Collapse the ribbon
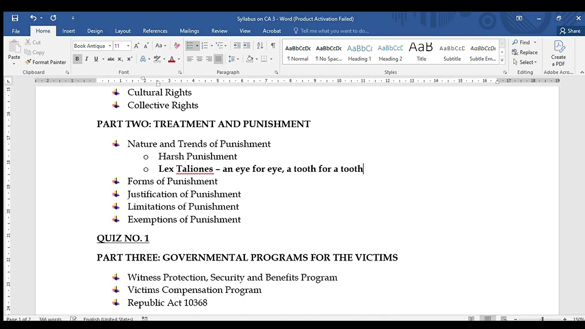 (x=581, y=72)
